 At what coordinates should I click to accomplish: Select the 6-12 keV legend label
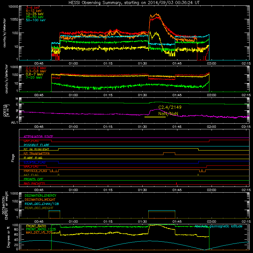coord(34,11)
